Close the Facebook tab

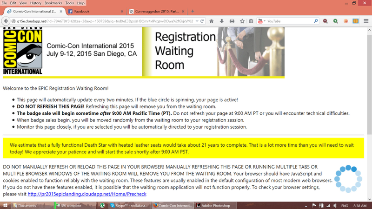click(x=122, y=11)
